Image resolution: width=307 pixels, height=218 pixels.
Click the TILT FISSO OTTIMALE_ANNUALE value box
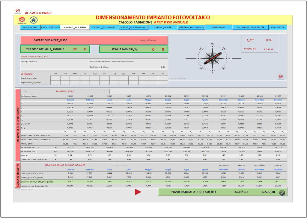55,49
